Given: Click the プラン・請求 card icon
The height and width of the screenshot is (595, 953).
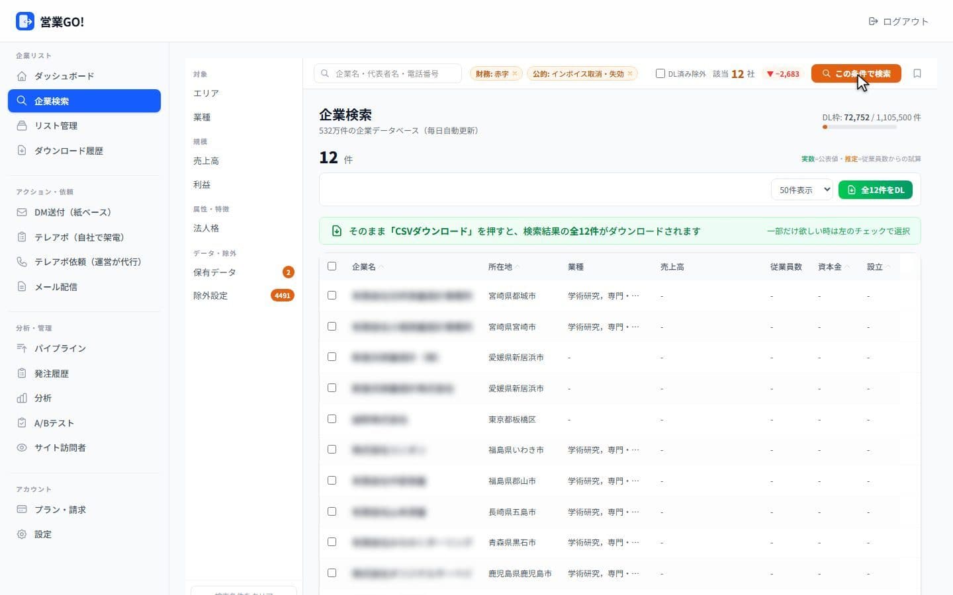Looking at the screenshot, I should tap(22, 510).
